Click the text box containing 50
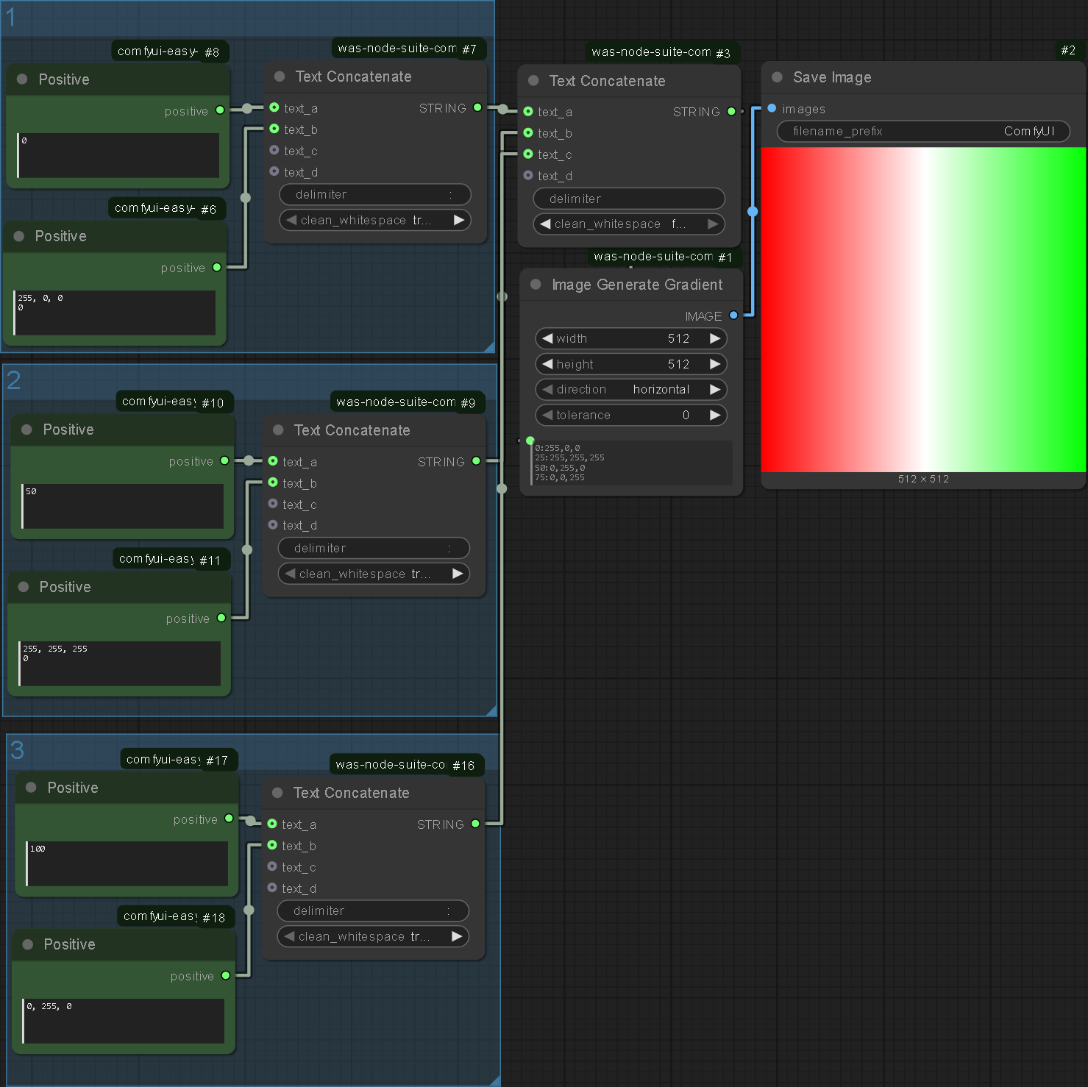This screenshot has height=1087, width=1088. coord(123,506)
